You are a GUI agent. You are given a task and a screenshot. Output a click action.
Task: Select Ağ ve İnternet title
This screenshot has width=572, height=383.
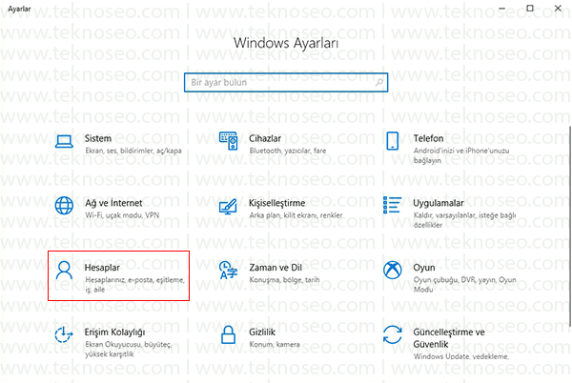113,203
